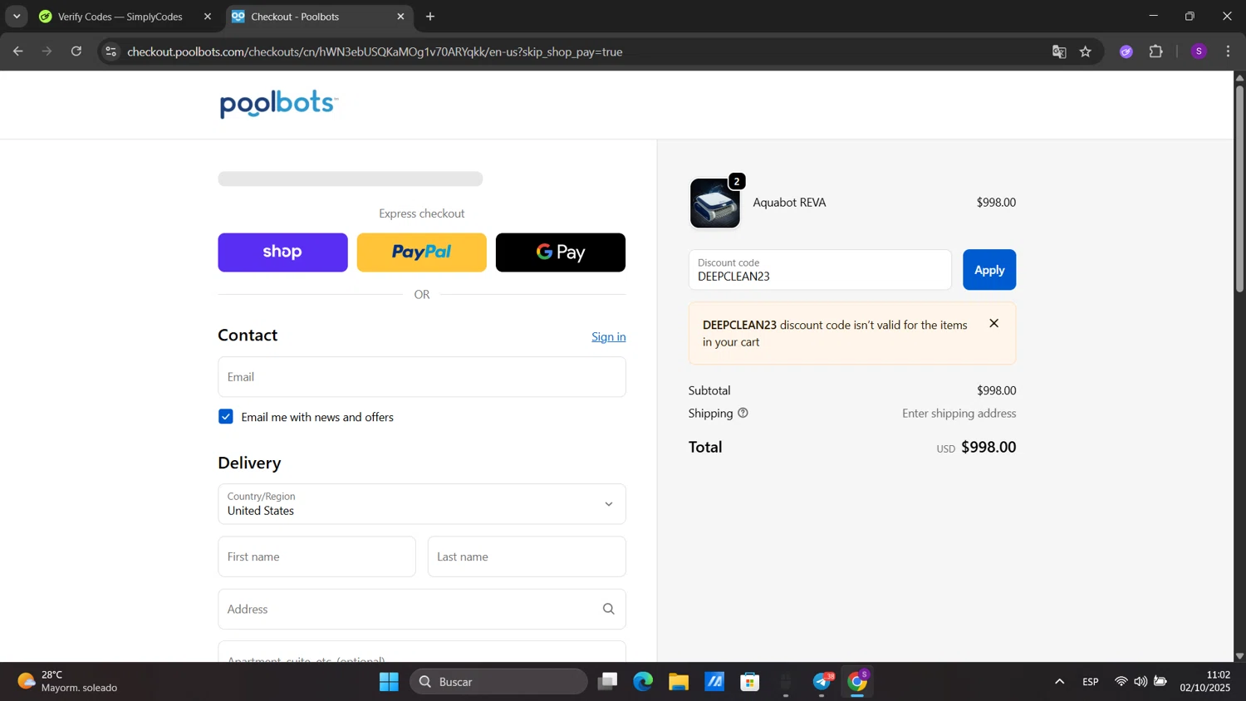Open File Explorer from taskbar
Image resolution: width=1246 pixels, height=701 pixels.
pos(679,682)
